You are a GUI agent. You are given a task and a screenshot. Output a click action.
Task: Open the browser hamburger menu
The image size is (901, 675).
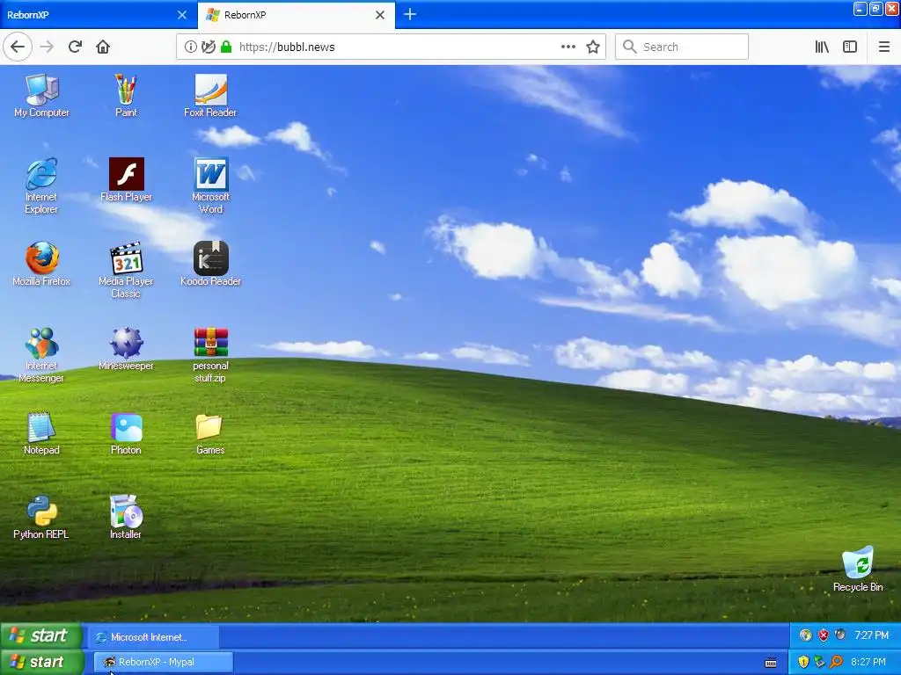[884, 47]
